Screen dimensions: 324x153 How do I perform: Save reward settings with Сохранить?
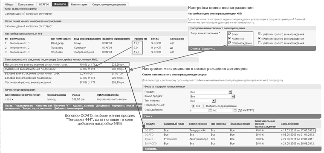[208, 49]
